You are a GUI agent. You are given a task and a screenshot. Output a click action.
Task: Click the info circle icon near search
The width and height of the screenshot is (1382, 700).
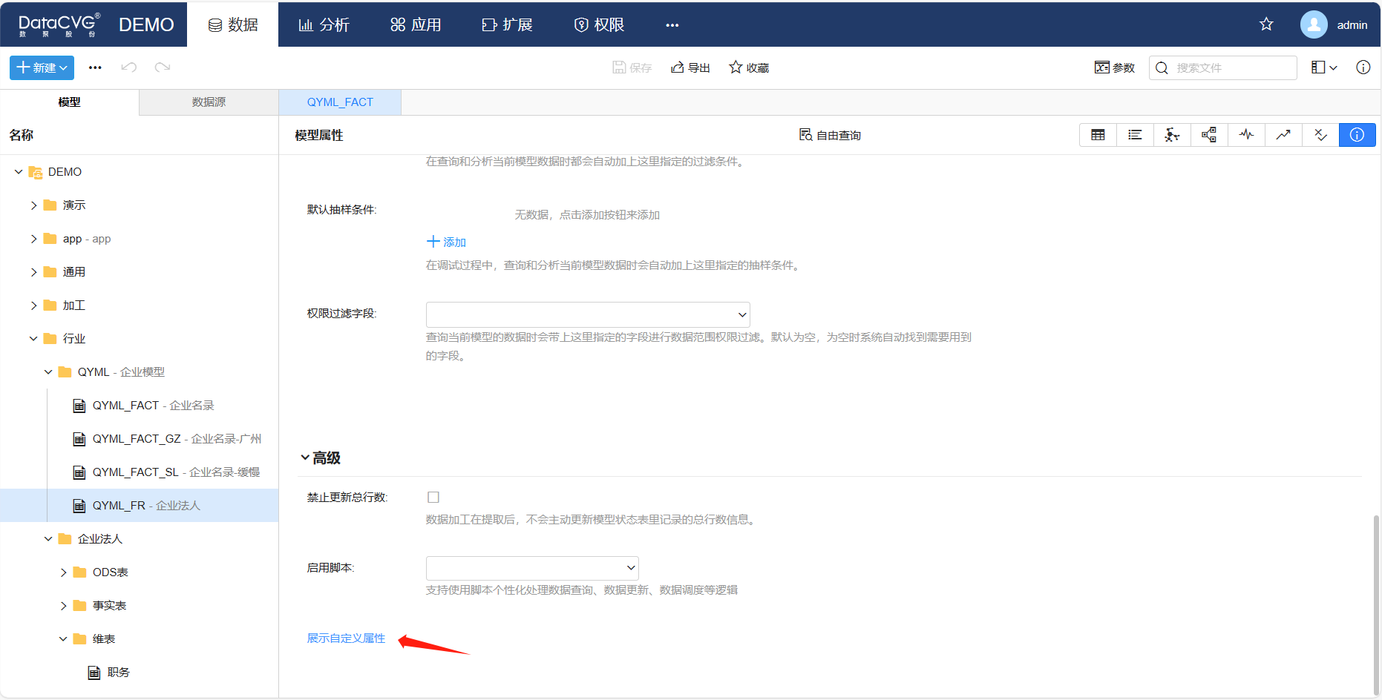point(1363,67)
